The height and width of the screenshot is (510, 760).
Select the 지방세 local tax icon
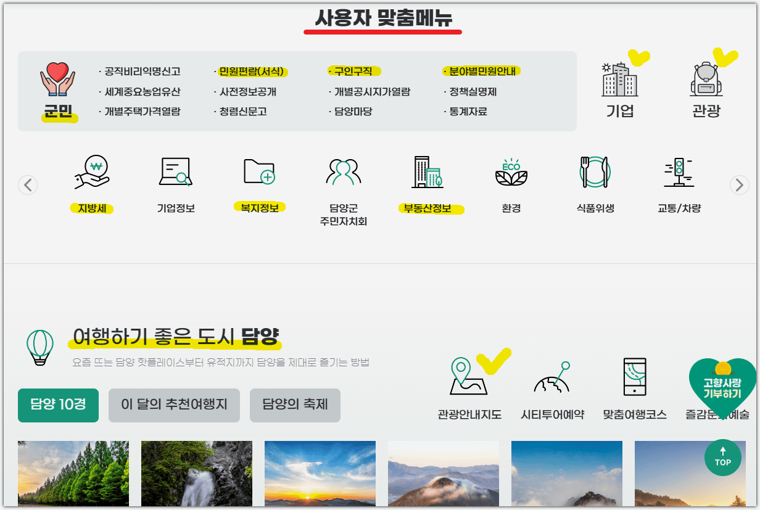[93, 173]
